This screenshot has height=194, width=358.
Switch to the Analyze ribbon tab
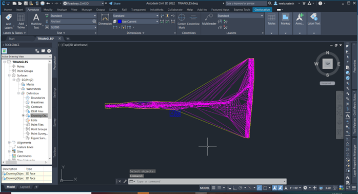pyautogui.click(x=62, y=10)
